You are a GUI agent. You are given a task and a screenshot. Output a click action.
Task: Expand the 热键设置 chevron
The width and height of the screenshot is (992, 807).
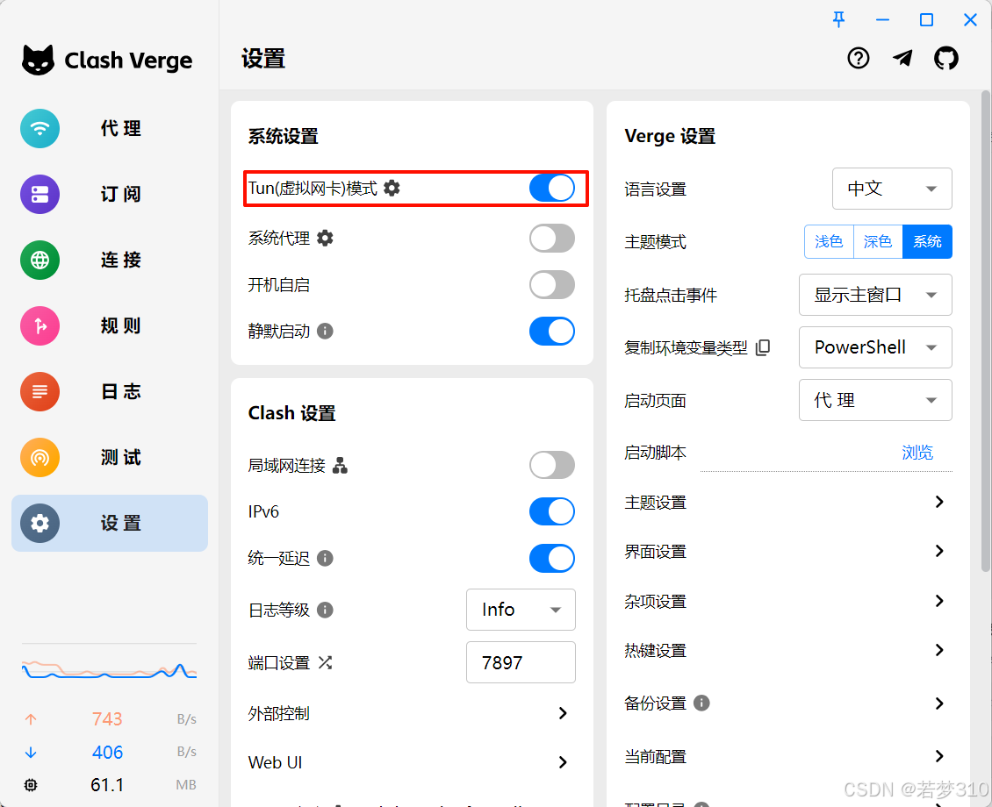(x=939, y=650)
